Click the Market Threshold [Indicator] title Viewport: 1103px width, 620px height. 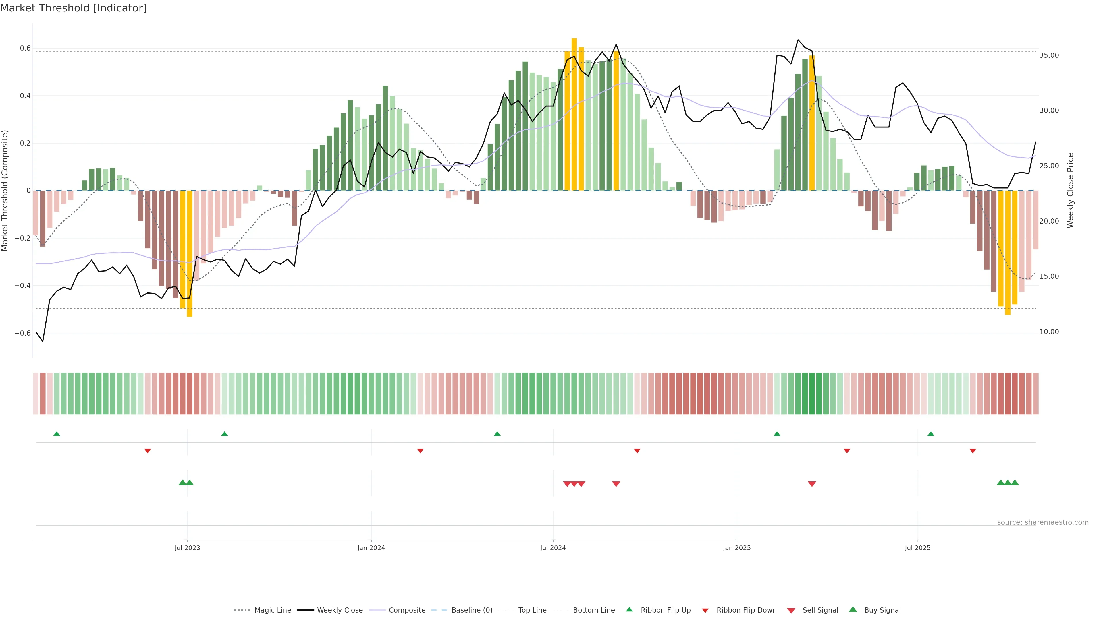[x=73, y=8]
